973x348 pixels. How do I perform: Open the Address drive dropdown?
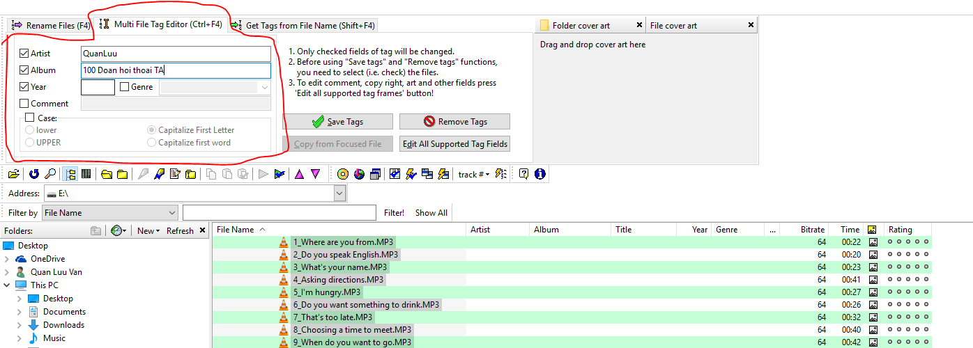point(339,193)
